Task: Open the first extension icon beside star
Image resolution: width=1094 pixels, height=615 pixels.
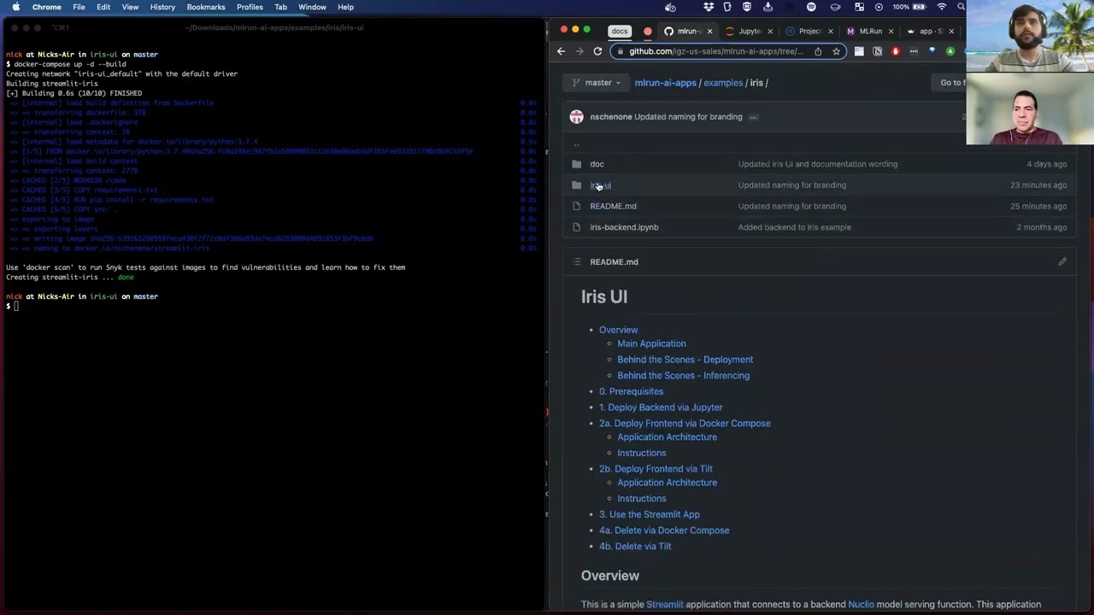Action: point(859,51)
